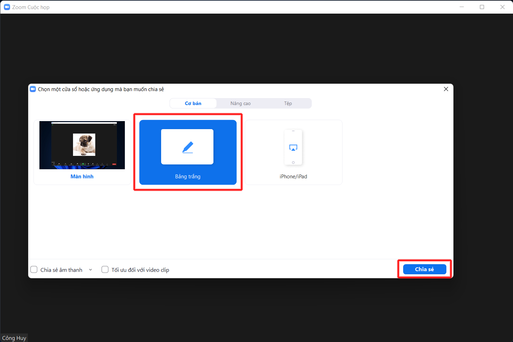Choose the Màn hình screen thumbnail
Viewport: 513px width, 342px height.
click(82, 145)
